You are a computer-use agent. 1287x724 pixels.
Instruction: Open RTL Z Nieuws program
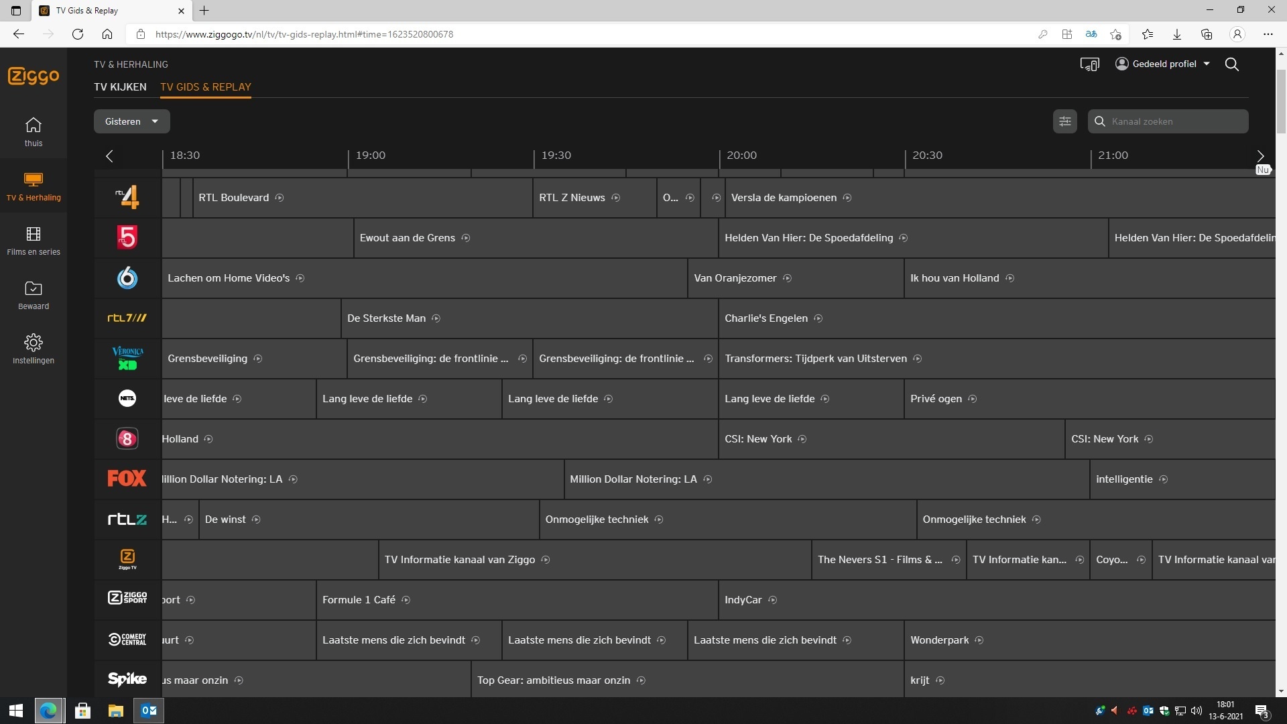coord(595,198)
